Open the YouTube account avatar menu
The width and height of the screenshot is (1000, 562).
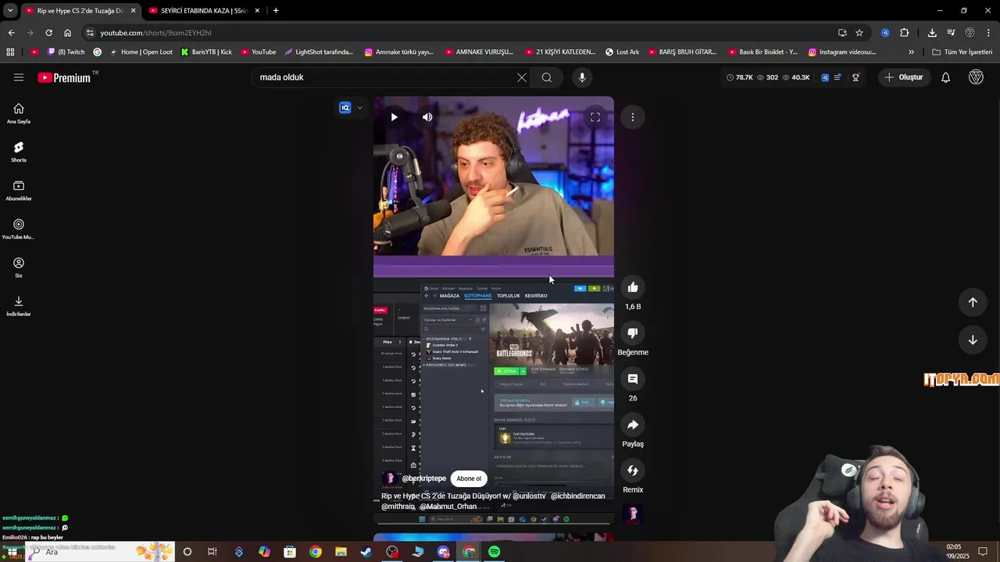(x=976, y=77)
